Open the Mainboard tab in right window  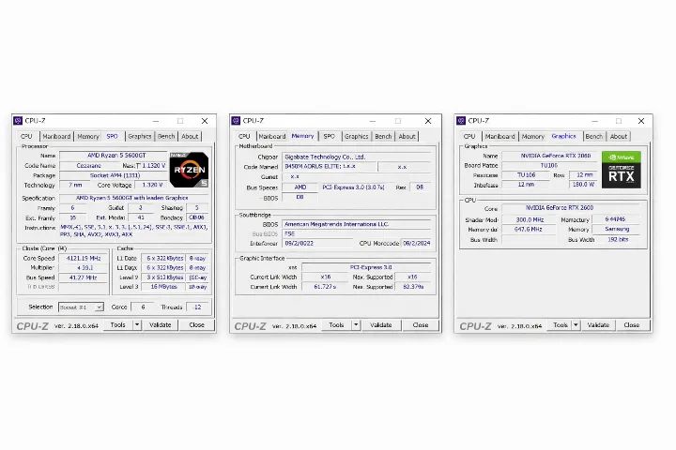(x=499, y=136)
